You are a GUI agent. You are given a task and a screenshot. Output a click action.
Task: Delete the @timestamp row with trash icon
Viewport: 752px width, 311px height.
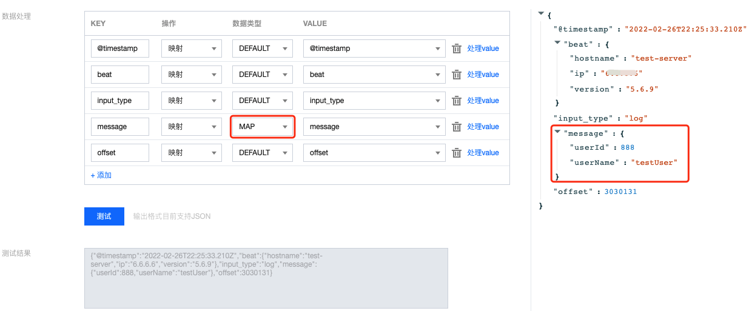click(457, 48)
